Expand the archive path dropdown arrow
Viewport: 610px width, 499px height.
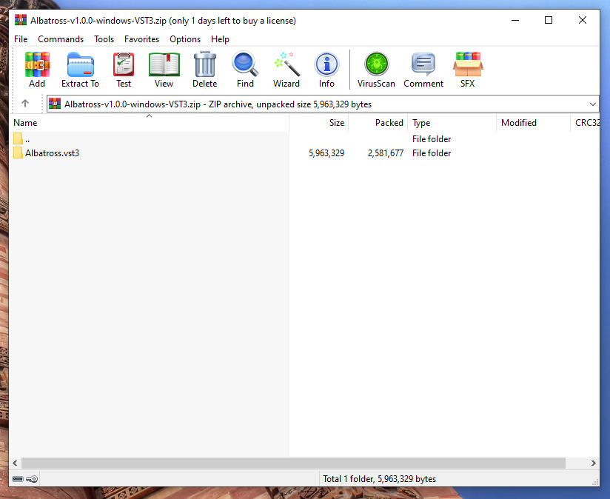click(x=592, y=104)
